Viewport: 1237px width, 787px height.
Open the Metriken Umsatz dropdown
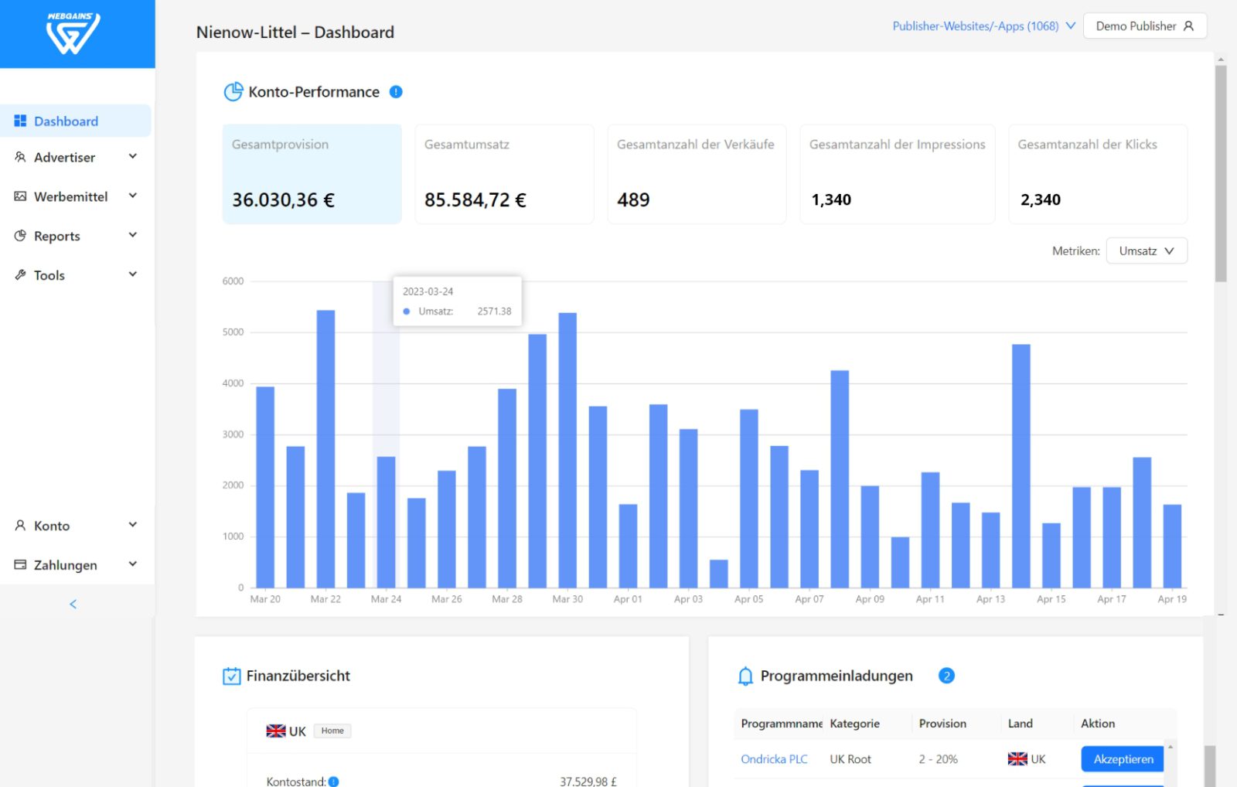tap(1147, 250)
